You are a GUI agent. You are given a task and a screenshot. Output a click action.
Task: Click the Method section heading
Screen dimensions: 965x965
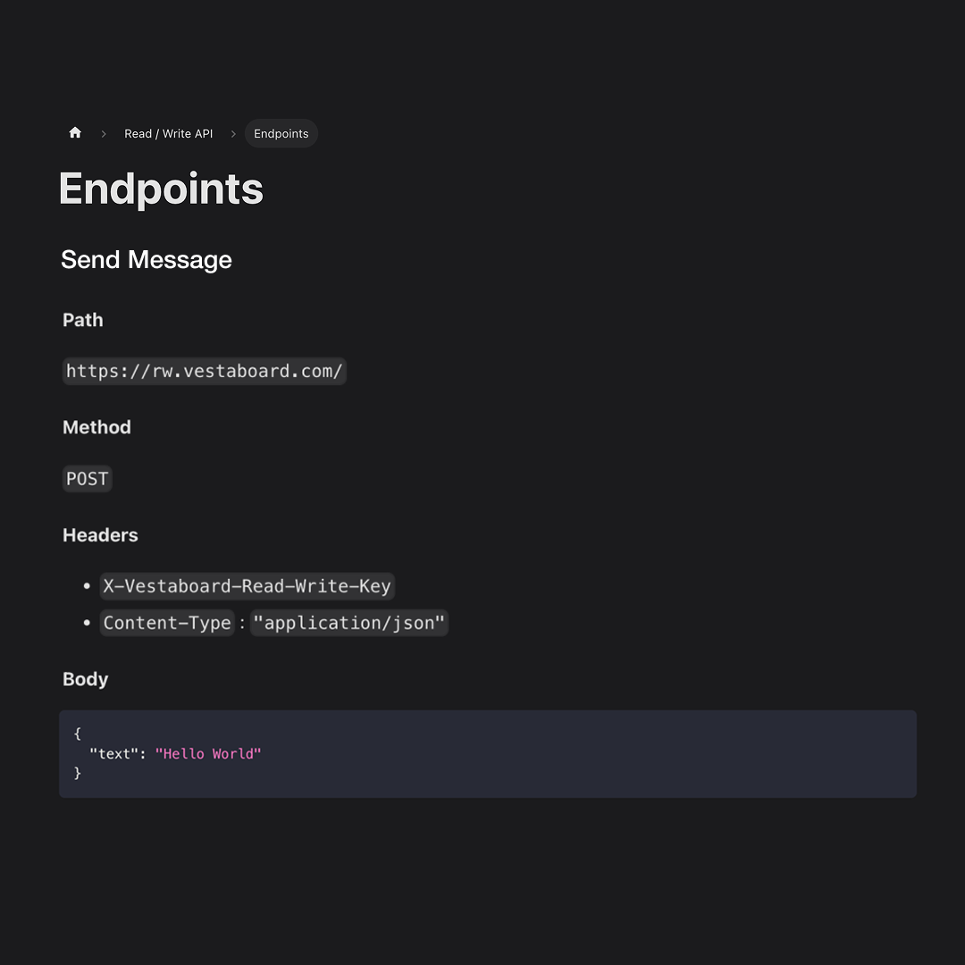click(96, 427)
